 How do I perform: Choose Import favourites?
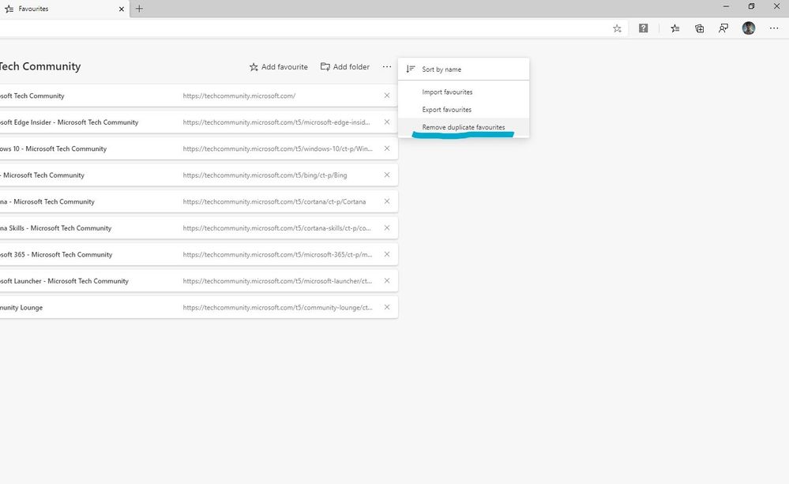464,92
